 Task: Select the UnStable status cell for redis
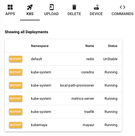[110, 59]
